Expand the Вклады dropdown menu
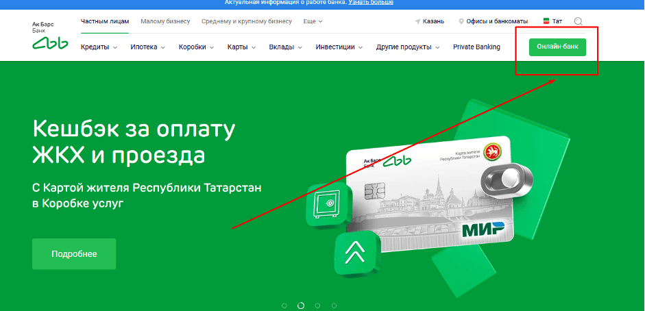This screenshot has width=645, height=311. click(x=285, y=47)
